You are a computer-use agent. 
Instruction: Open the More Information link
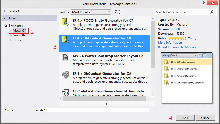pyautogui.click(x=170, y=43)
